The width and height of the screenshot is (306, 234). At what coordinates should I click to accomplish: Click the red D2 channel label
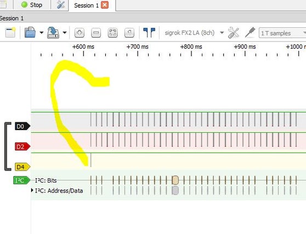22,147
